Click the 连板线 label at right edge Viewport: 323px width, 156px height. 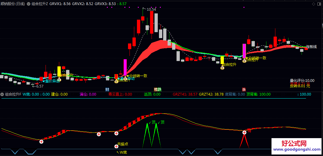click(x=311, y=46)
